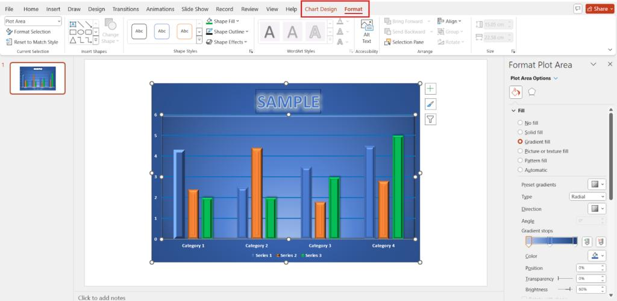617x301 pixels.
Task: Select the Fill & Line paint bucket icon
Action: pyautogui.click(x=516, y=92)
